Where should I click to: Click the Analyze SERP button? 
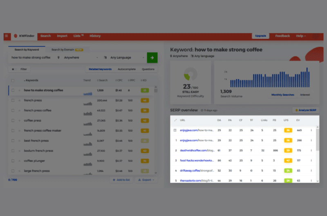tap(306, 110)
